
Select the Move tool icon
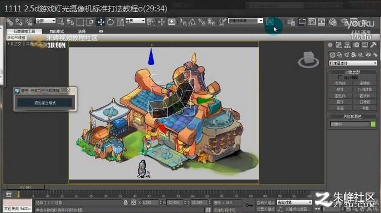(x=101, y=22)
